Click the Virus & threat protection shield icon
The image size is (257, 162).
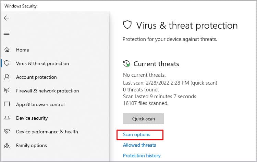pyautogui.click(x=7, y=63)
